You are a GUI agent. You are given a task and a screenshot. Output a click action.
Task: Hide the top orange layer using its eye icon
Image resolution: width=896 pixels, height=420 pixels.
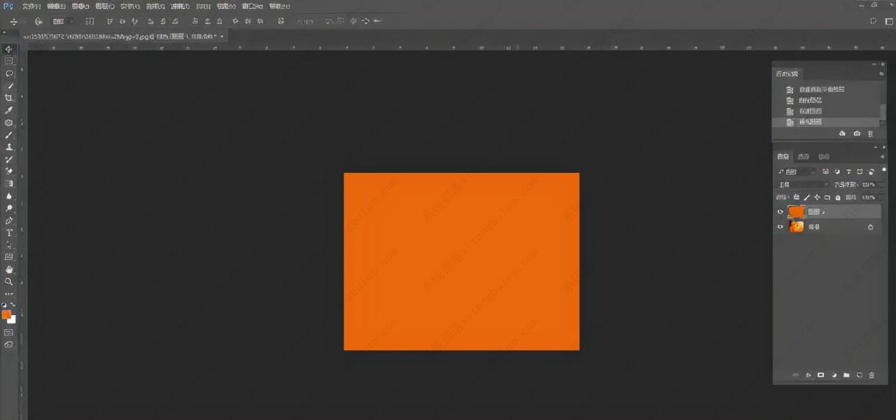pos(780,211)
